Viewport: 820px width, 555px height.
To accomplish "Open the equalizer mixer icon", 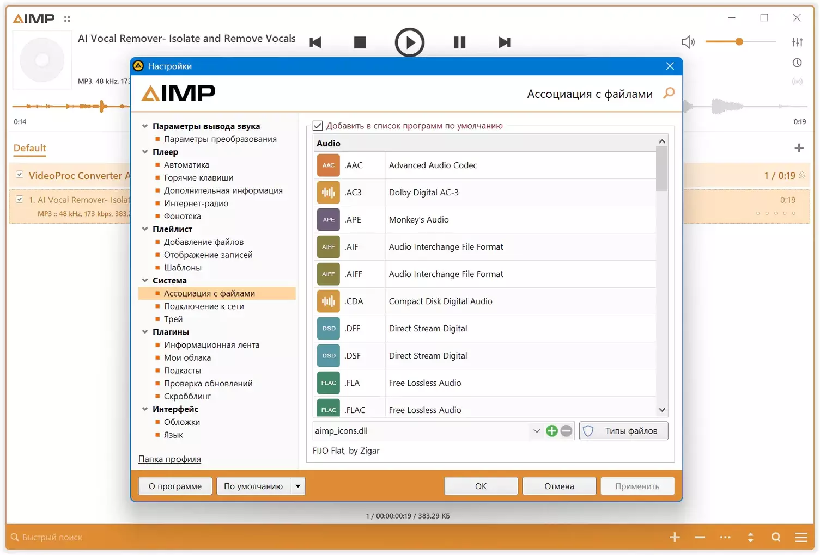I will pyautogui.click(x=797, y=42).
